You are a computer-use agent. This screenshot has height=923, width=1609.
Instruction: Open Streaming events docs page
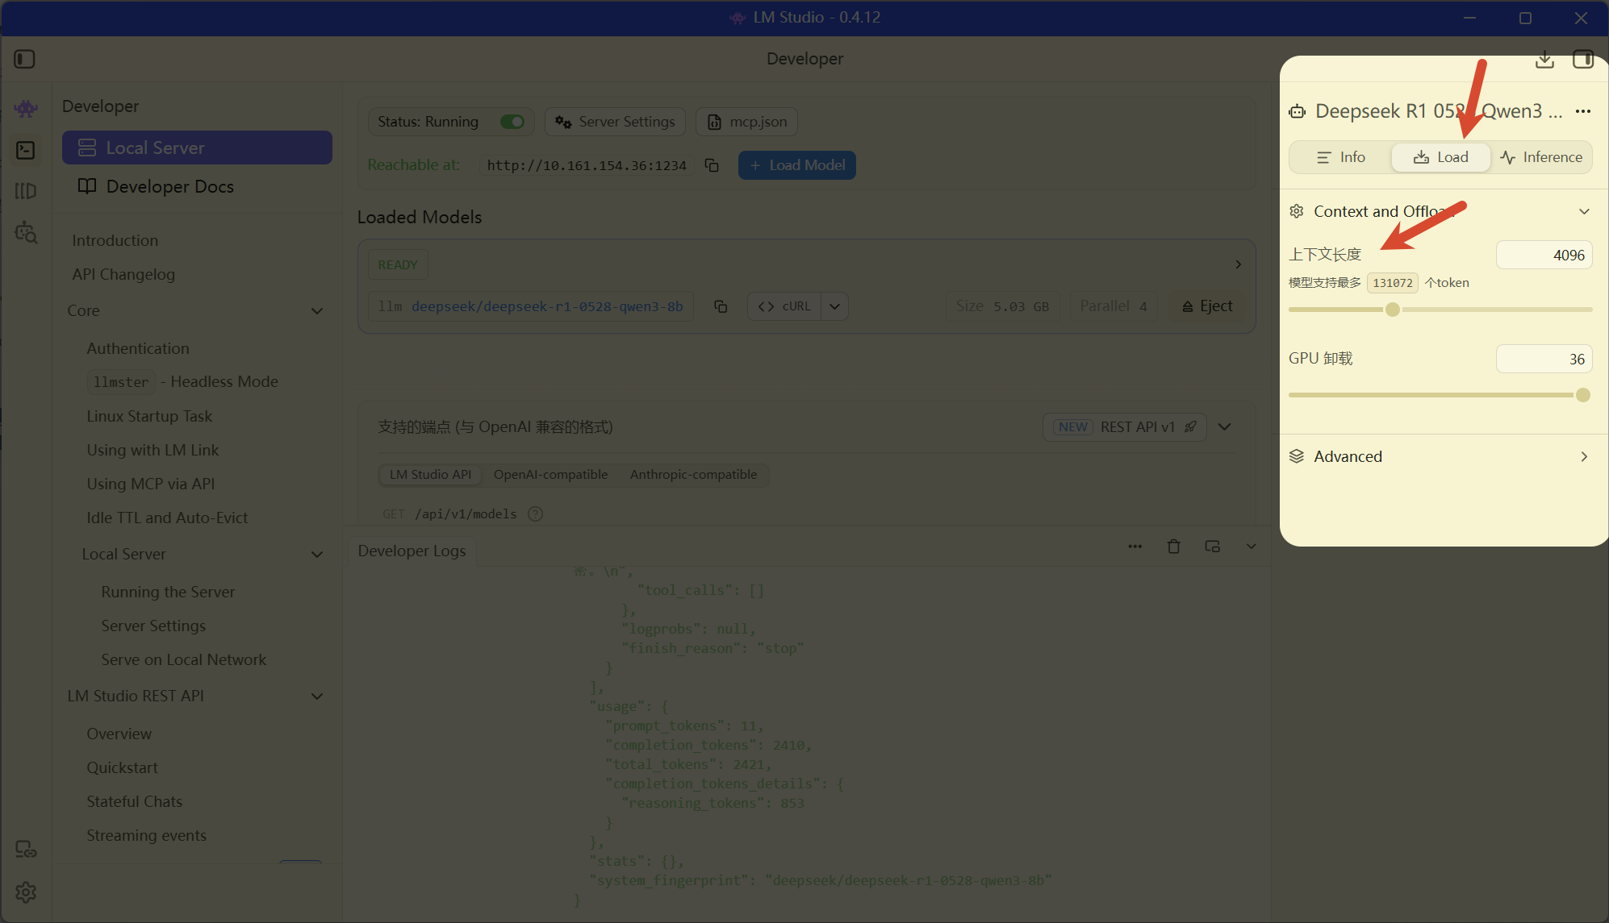click(x=146, y=835)
